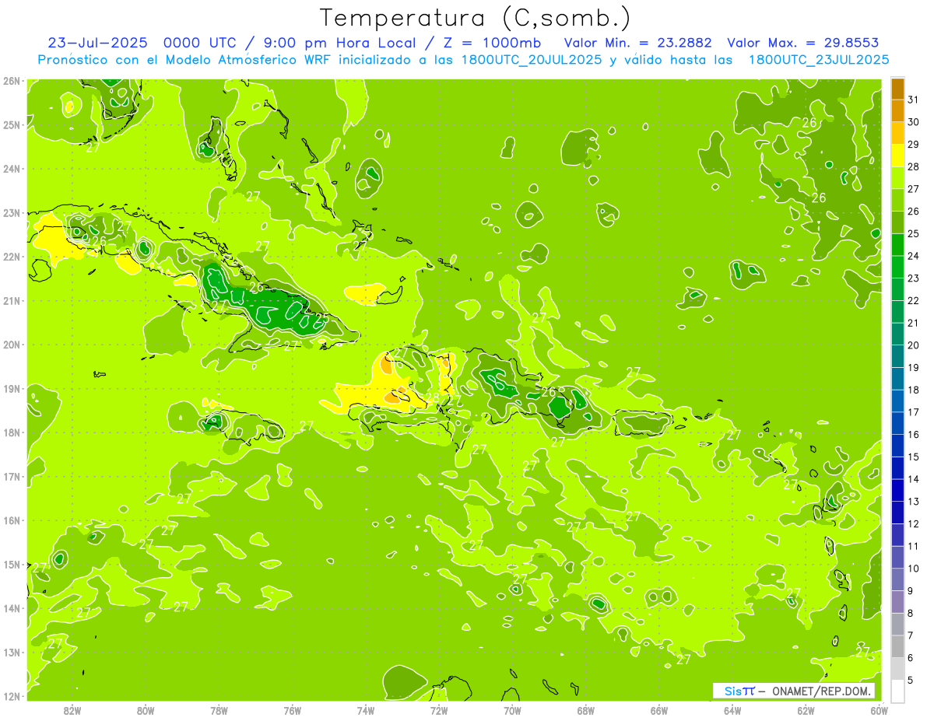Click the '62W' longitude axis label
This screenshot has height=721, width=934.
[x=806, y=711]
